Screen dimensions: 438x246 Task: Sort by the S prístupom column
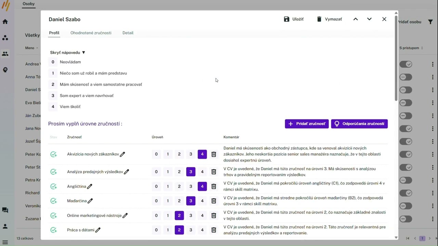411,48
